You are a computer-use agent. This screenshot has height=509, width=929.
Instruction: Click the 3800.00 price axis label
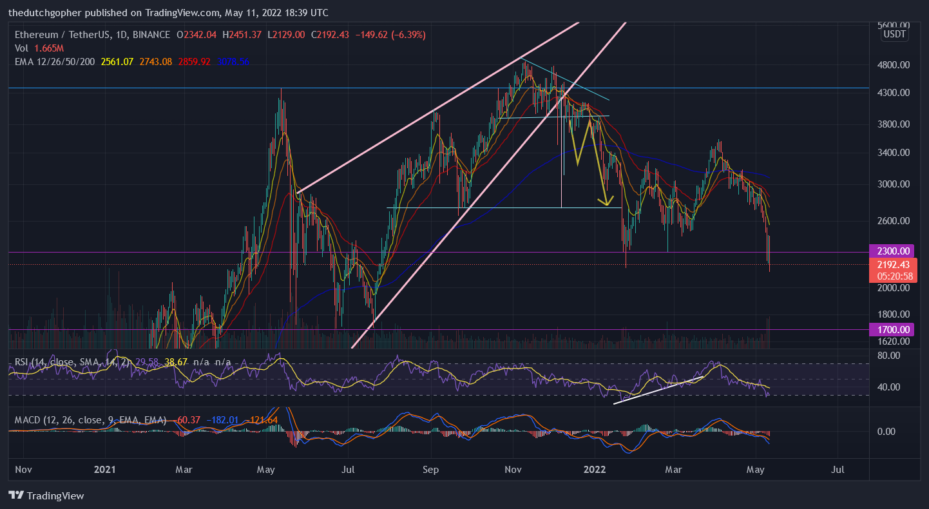(x=892, y=124)
